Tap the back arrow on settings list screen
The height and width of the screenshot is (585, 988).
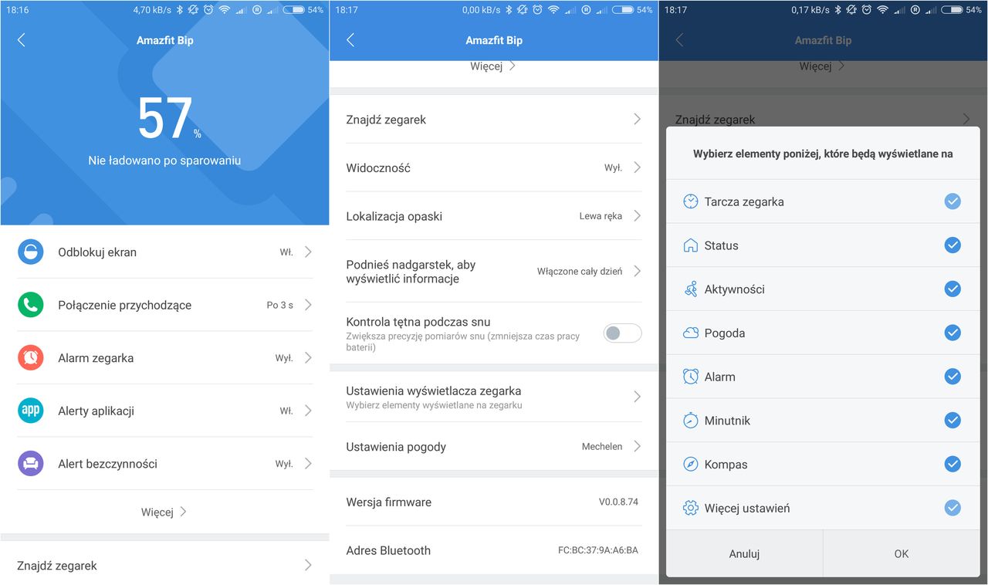[x=350, y=40]
